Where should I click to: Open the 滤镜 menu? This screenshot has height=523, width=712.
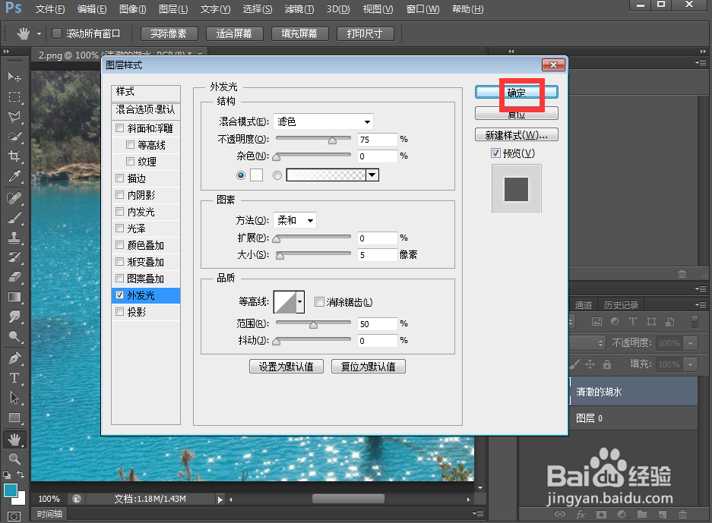(x=298, y=9)
